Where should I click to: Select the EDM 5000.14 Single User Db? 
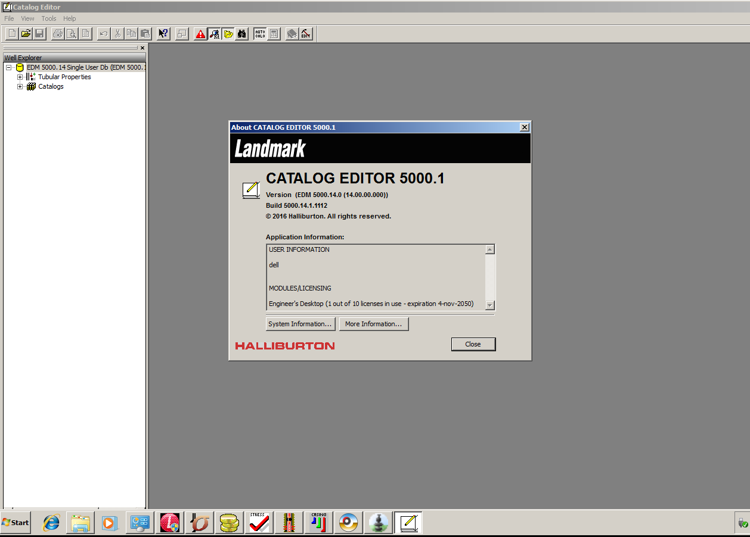(x=86, y=67)
